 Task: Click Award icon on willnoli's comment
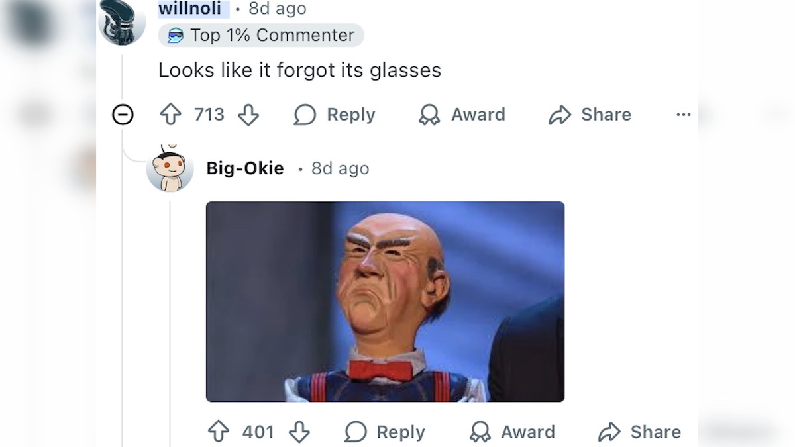point(429,115)
